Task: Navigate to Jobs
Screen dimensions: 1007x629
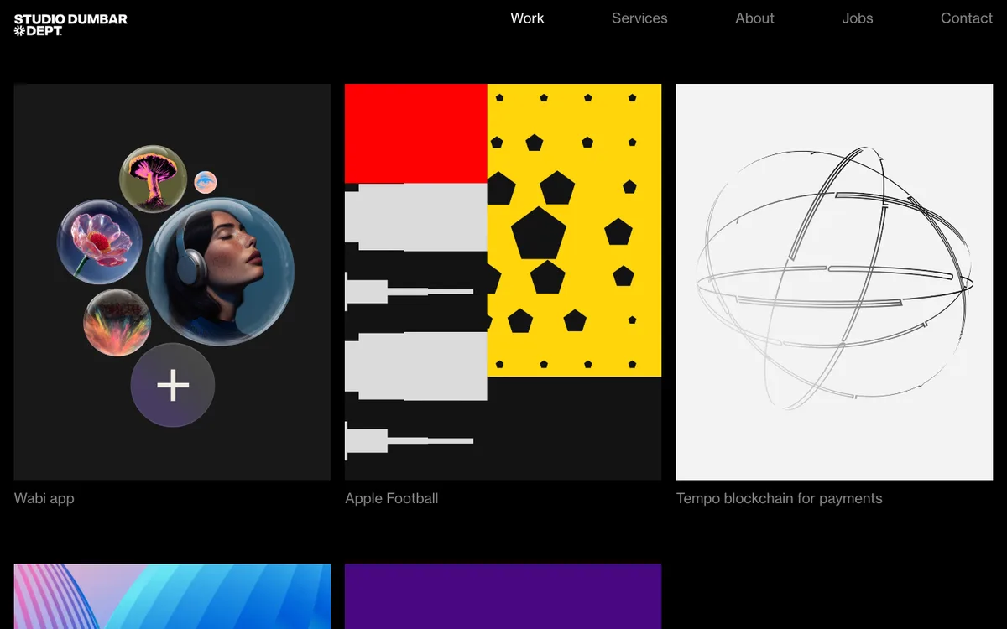Action: click(858, 18)
